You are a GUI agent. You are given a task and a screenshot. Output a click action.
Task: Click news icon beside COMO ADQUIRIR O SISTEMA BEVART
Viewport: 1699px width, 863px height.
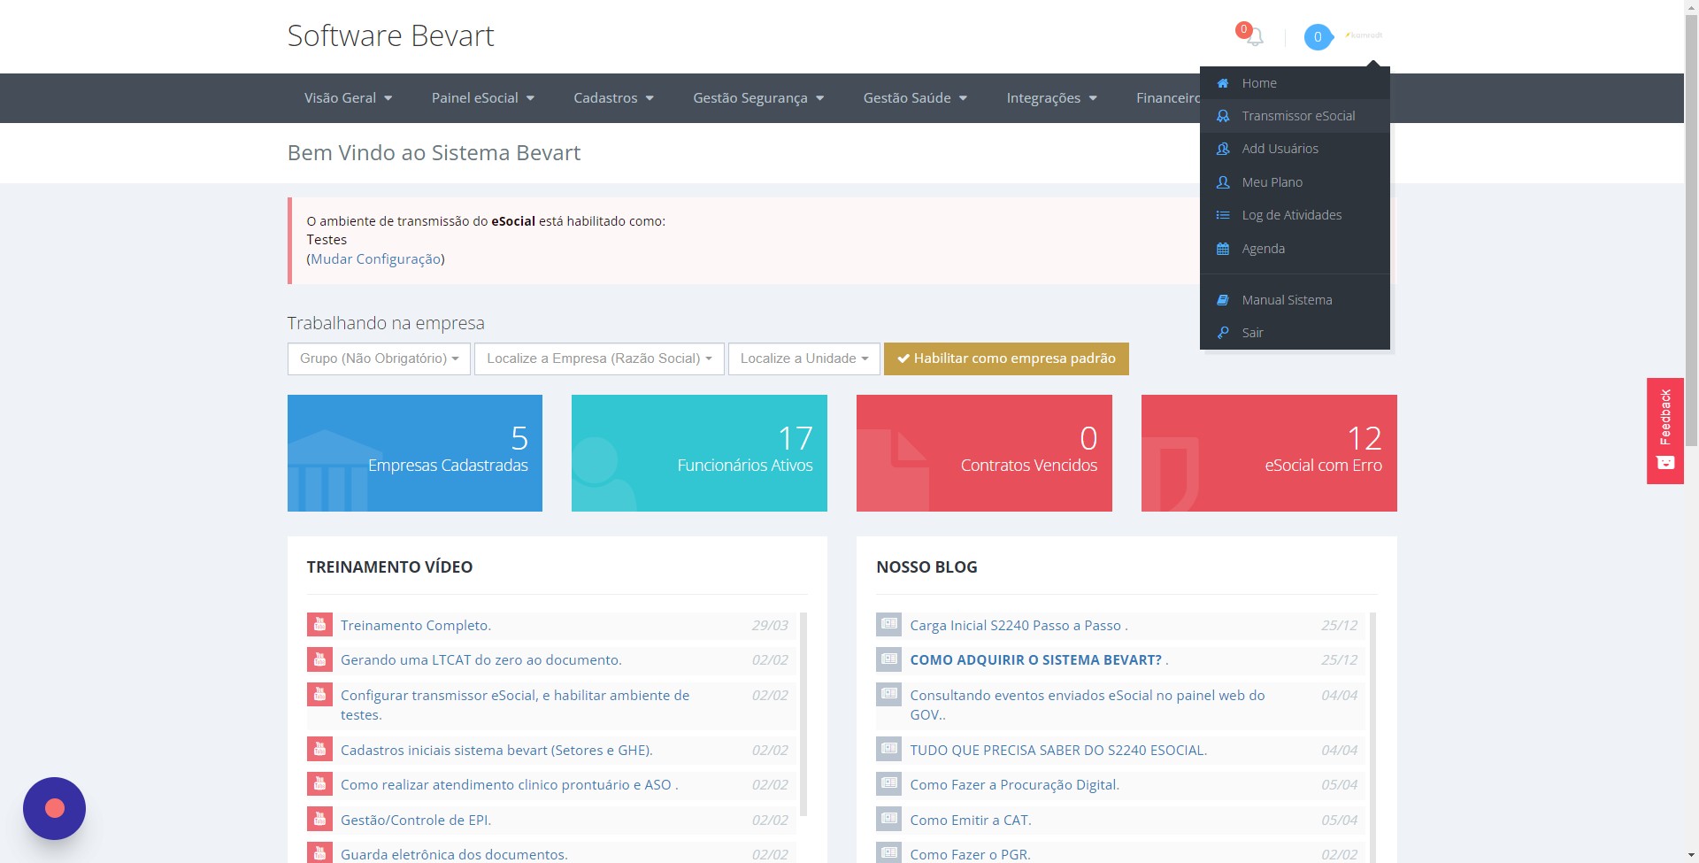click(888, 659)
